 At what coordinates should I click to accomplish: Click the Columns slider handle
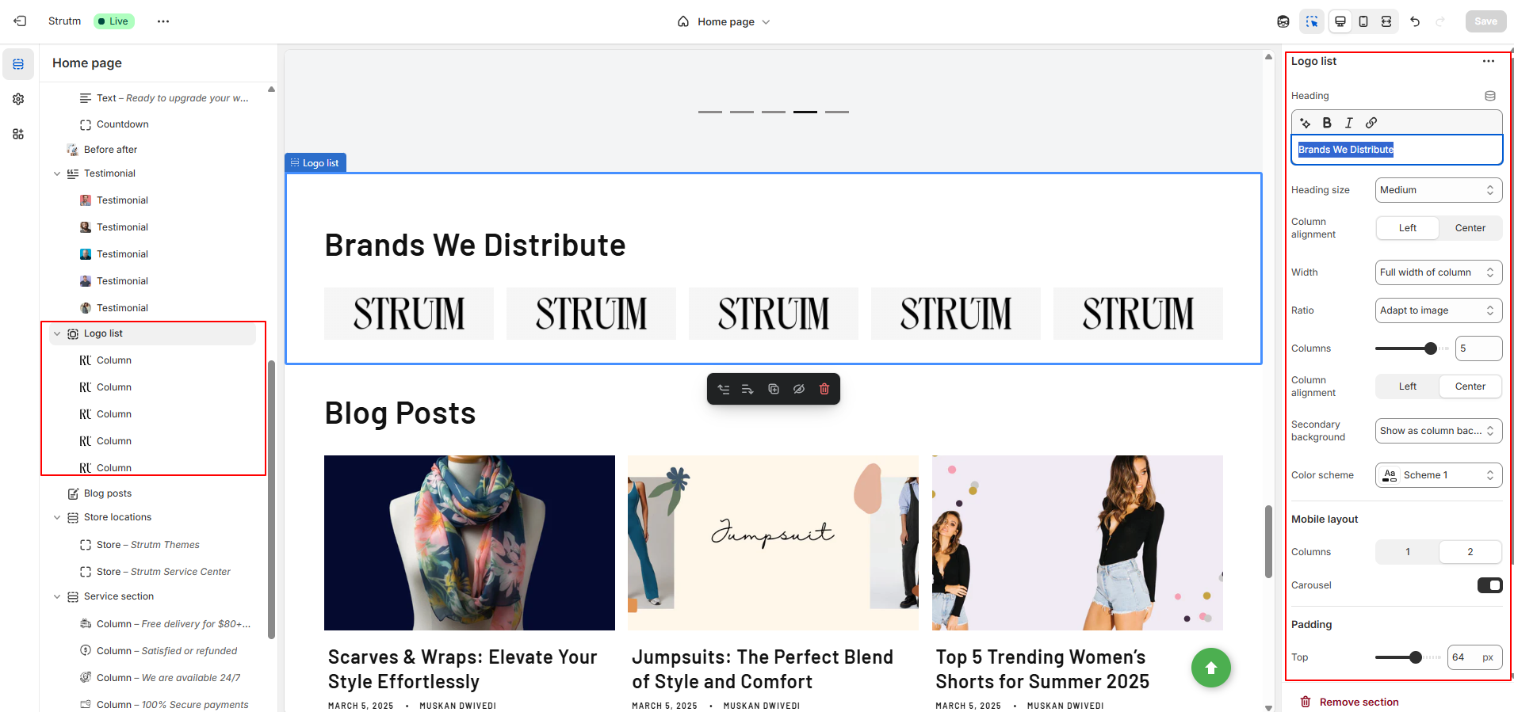pyautogui.click(x=1431, y=348)
